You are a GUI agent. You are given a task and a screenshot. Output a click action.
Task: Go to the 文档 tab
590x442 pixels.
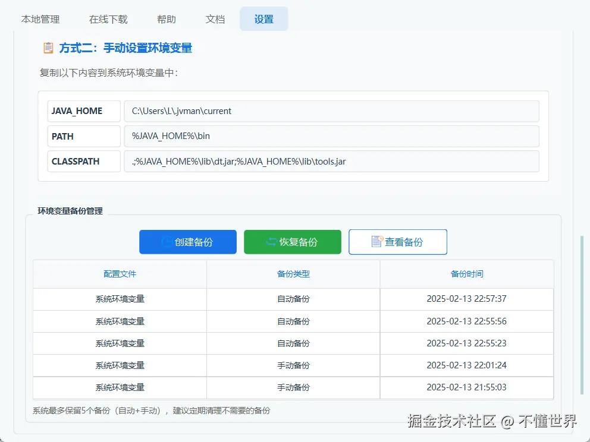(215, 19)
